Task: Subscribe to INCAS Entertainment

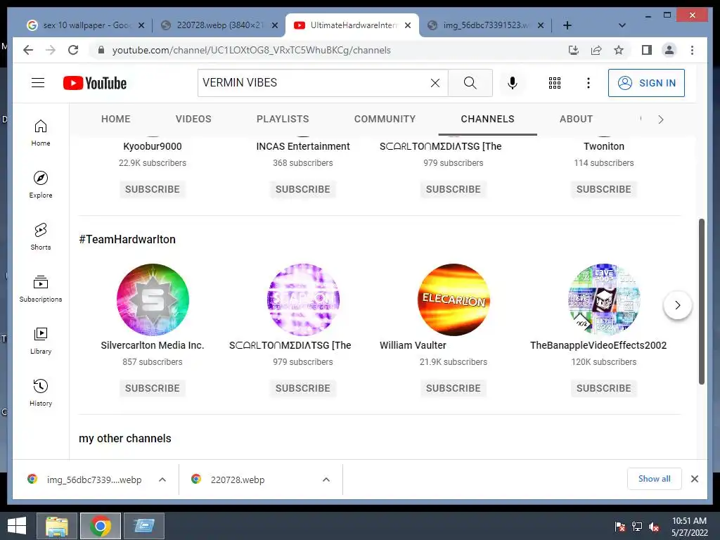Action: (x=302, y=189)
